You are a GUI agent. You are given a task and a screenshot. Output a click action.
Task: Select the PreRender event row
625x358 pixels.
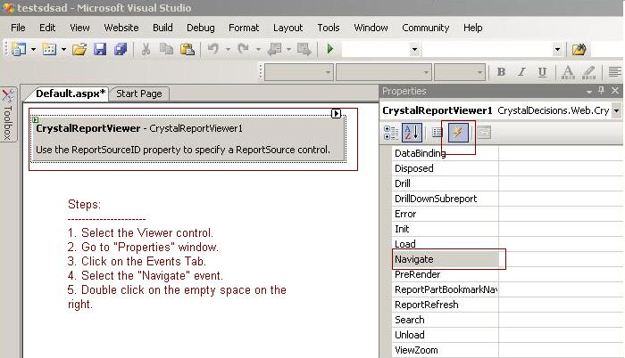[446, 274]
